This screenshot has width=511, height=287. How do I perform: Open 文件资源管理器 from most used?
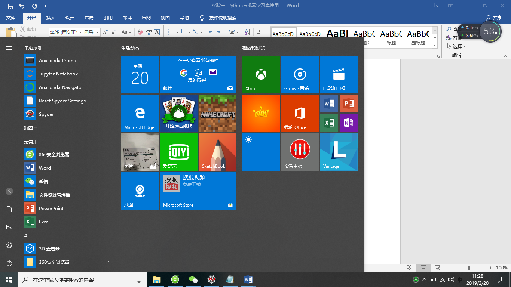pyautogui.click(x=68, y=195)
